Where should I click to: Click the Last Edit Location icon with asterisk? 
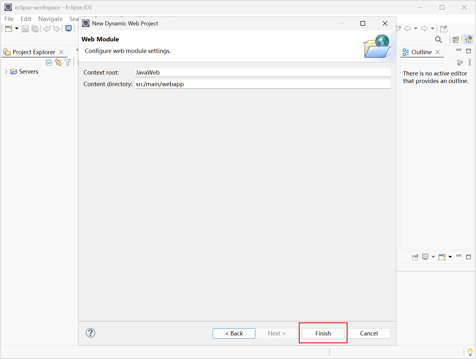(x=399, y=29)
